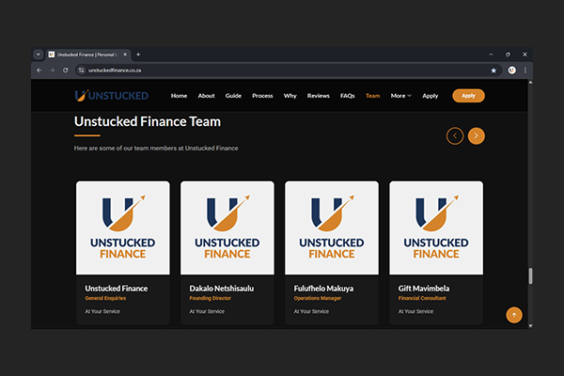
Task: Open site information icon in address bar
Action: pos(81,70)
